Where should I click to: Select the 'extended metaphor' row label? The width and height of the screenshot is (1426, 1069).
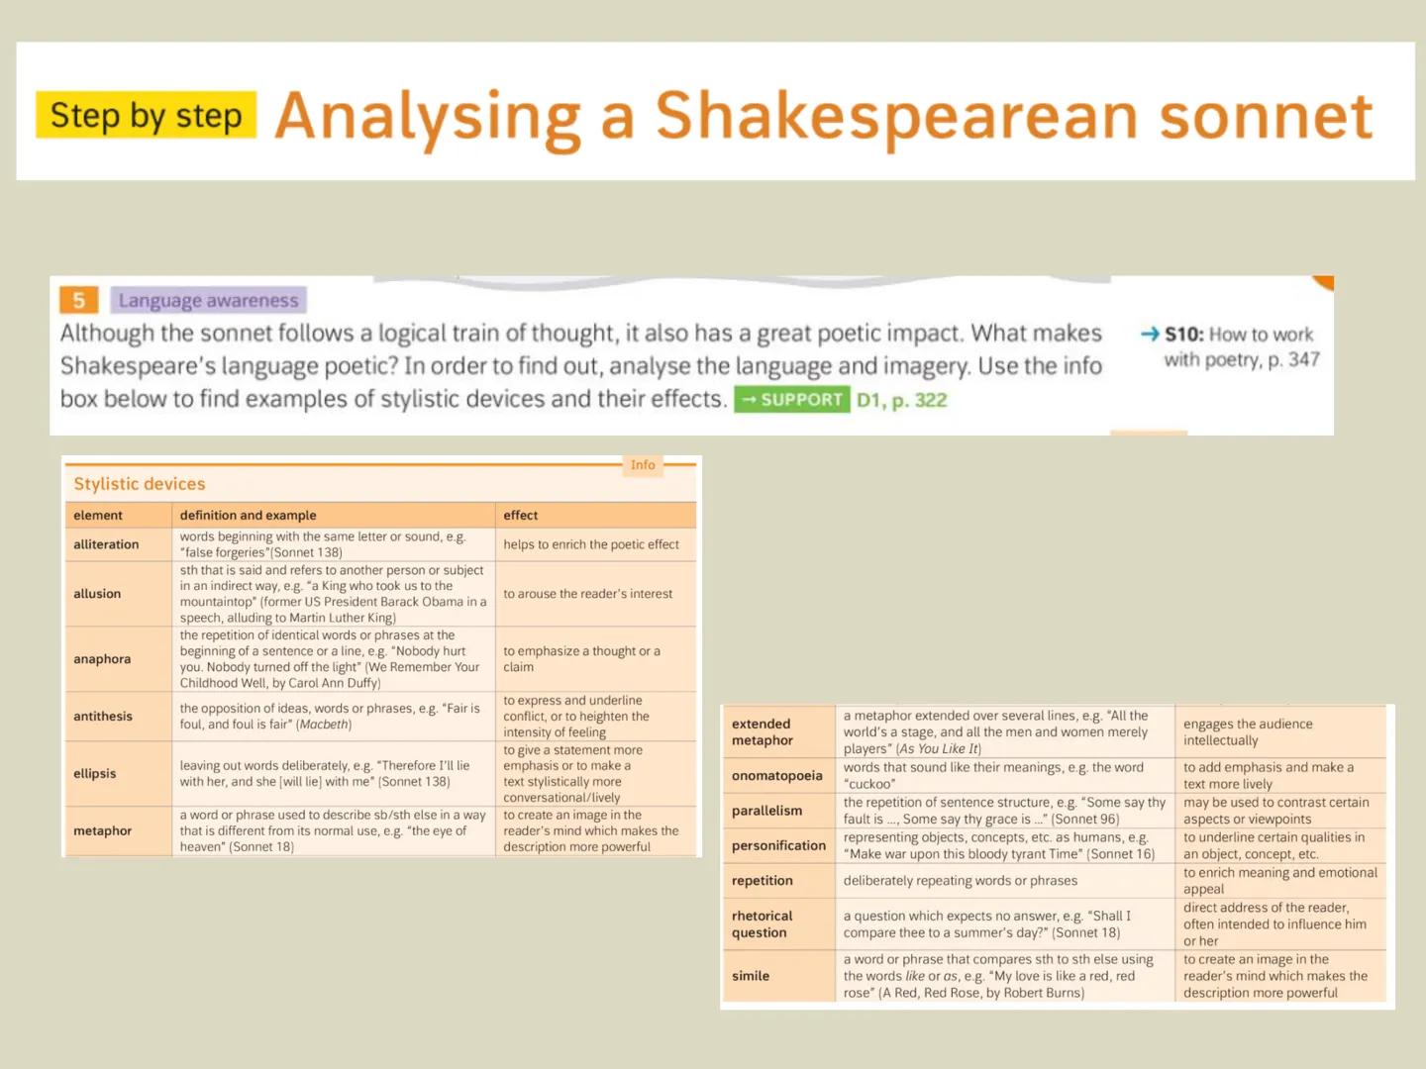763,732
